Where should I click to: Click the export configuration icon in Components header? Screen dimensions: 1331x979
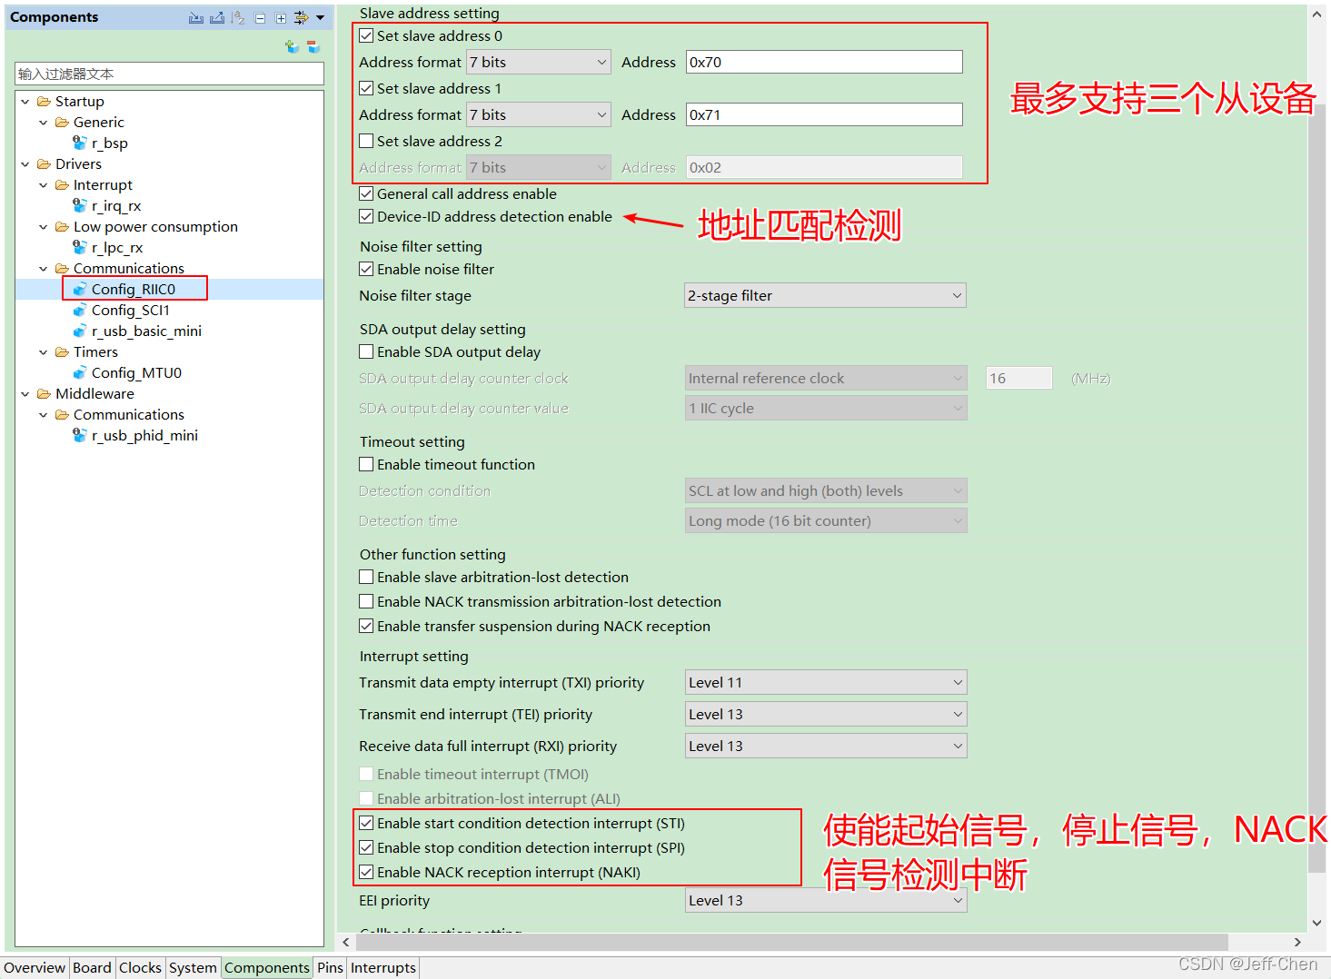tap(217, 17)
